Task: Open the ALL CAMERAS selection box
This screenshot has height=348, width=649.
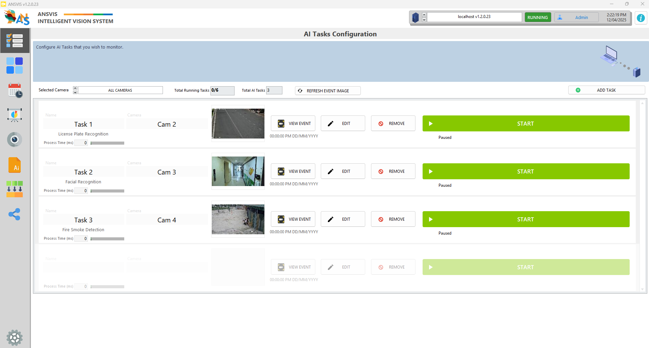Action: [x=120, y=90]
